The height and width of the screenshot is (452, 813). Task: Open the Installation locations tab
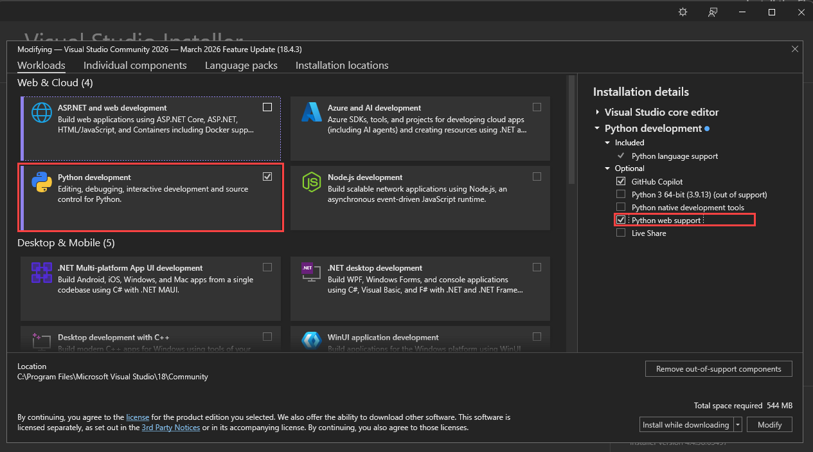[x=342, y=66]
